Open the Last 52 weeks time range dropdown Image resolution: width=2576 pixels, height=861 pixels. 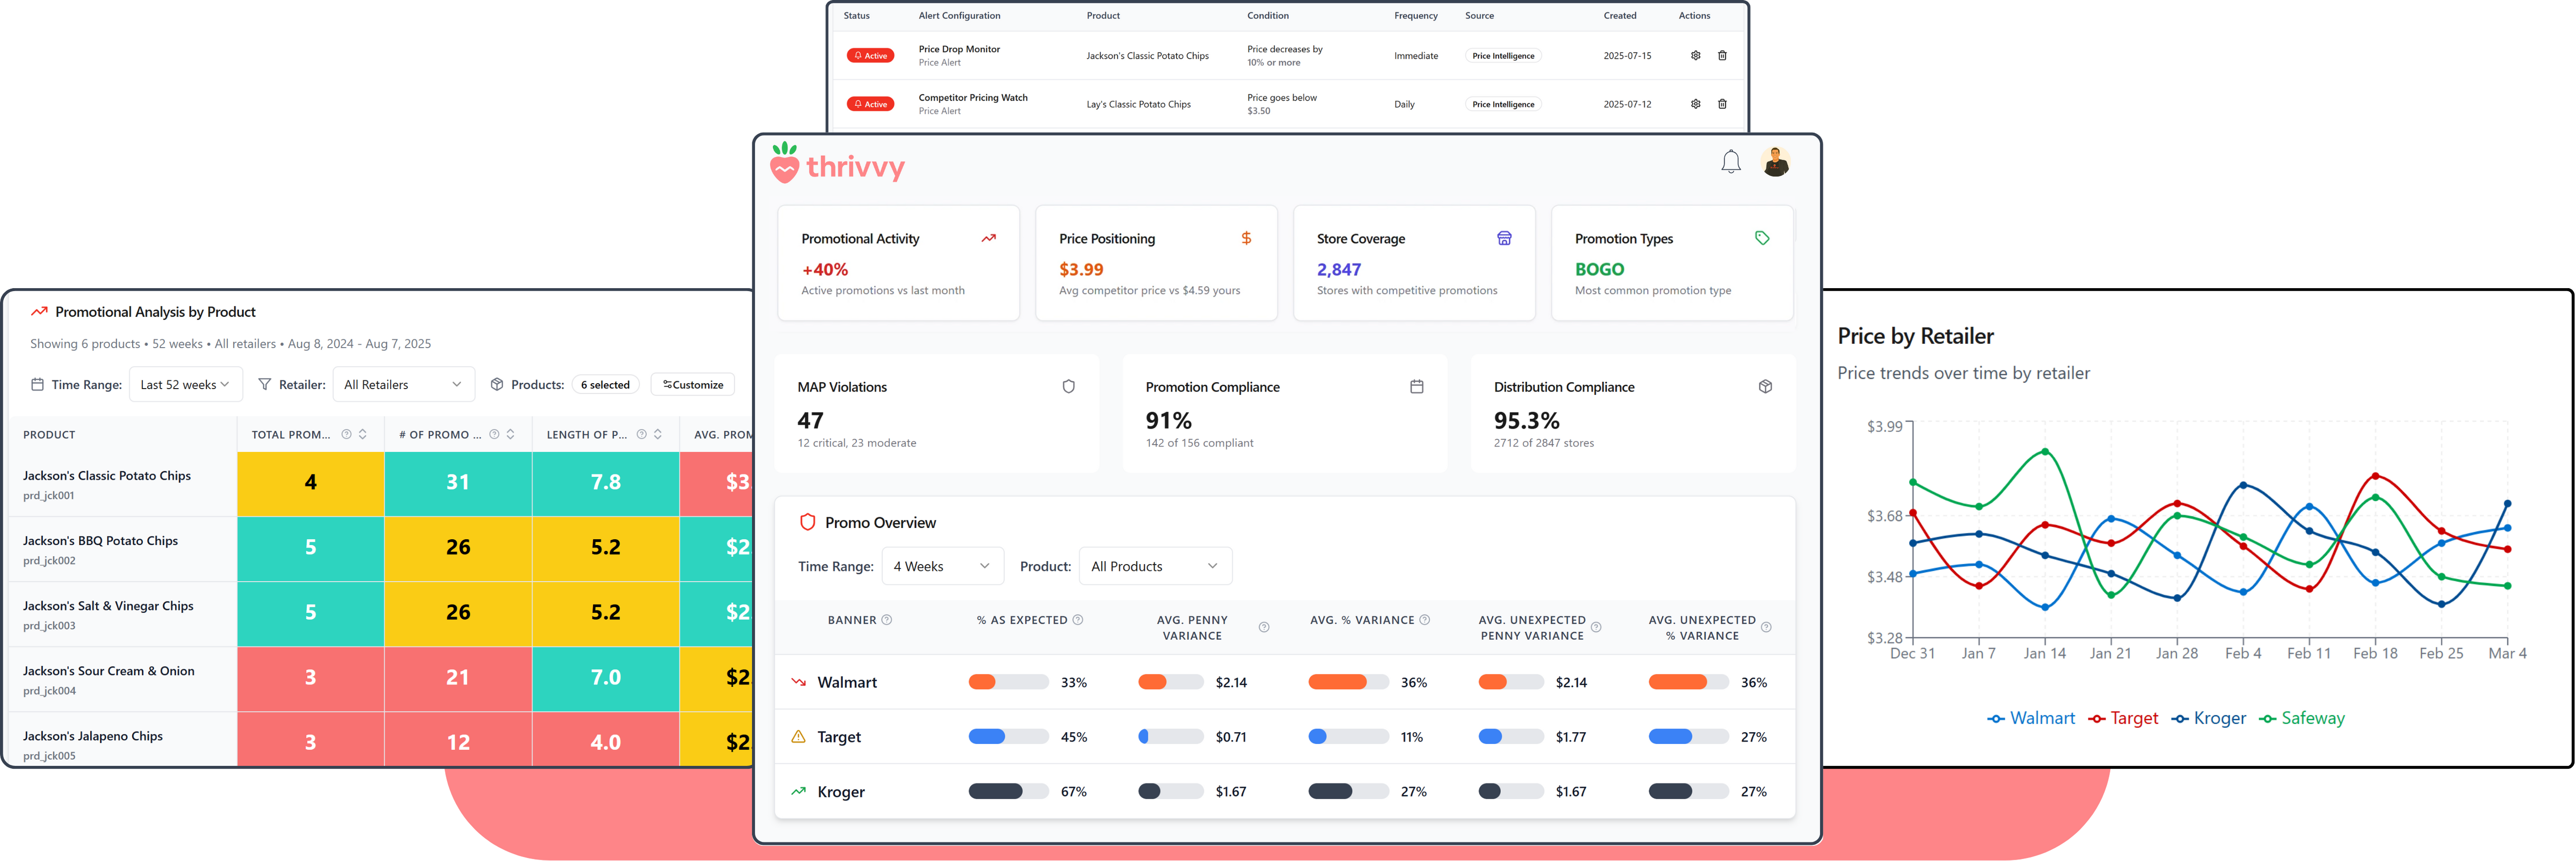186,384
